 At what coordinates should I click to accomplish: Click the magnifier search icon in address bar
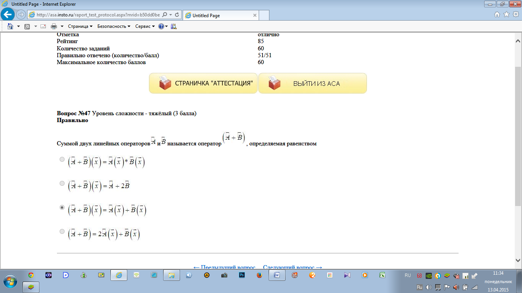pos(165,15)
